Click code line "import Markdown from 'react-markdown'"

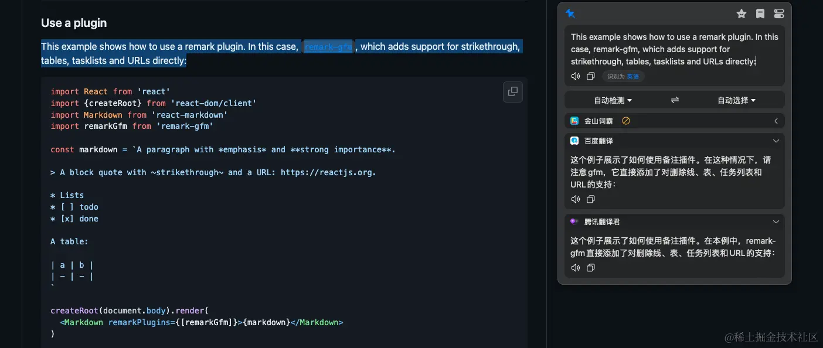coord(139,115)
